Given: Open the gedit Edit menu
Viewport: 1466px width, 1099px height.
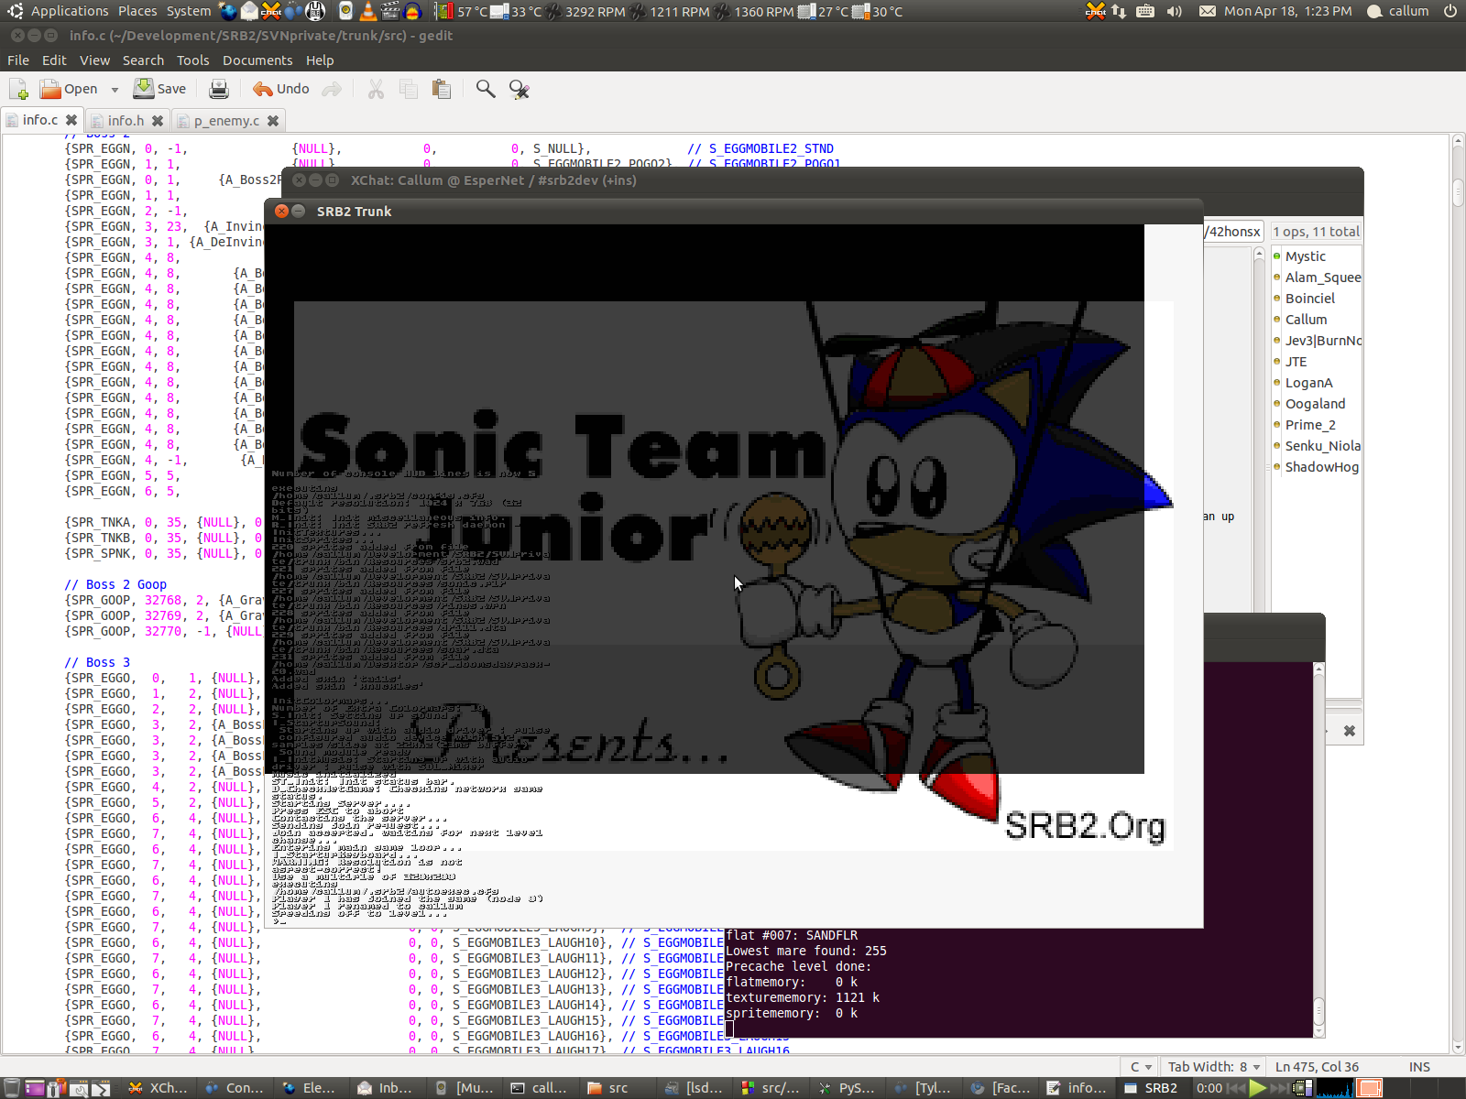Looking at the screenshot, I should pos(54,60).
